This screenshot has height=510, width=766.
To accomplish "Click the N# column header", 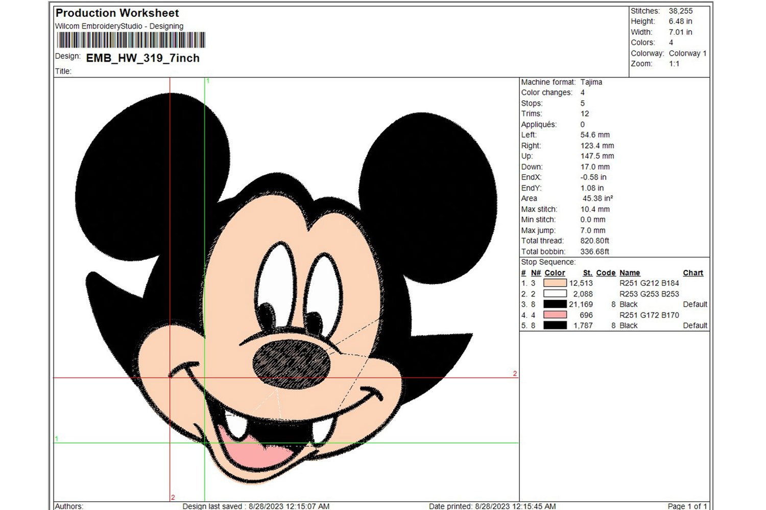I will point(536,273).
